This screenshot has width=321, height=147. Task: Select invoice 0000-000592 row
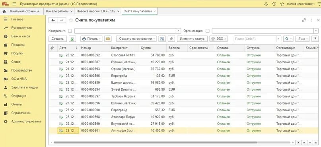184,55
